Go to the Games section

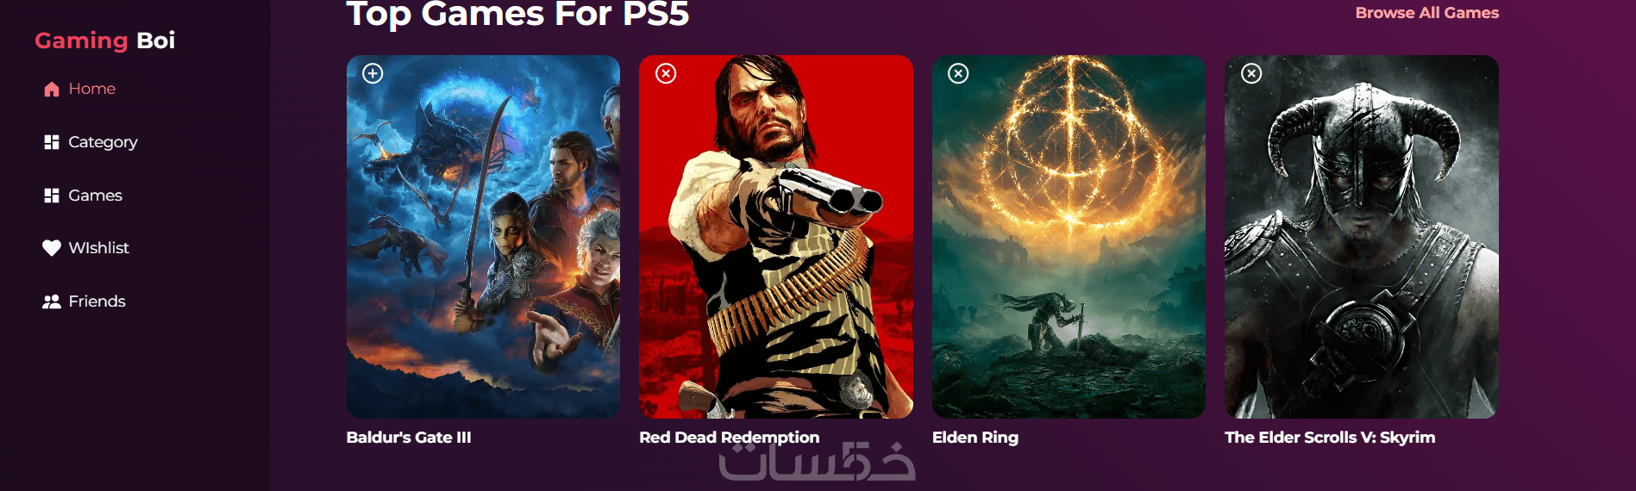[x=83, y=196]
